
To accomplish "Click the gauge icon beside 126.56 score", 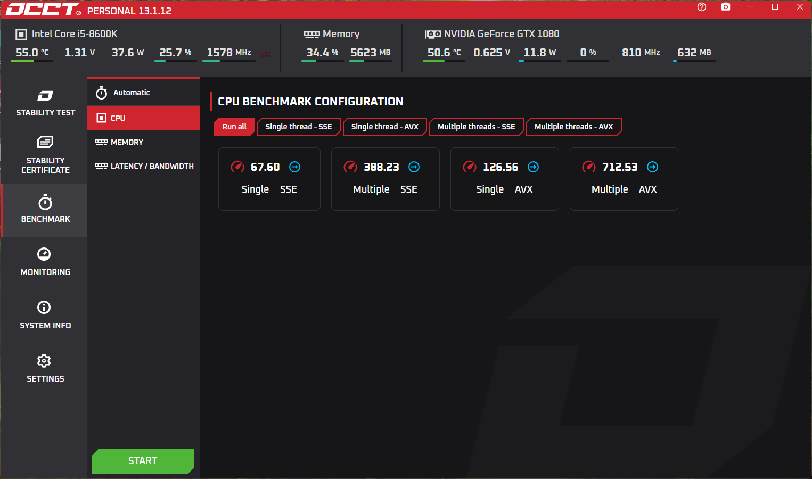I will tap(470, 167).
